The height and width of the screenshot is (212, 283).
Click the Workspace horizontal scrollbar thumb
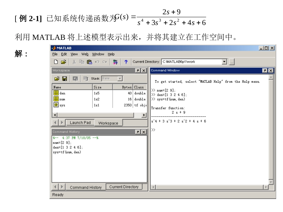[x=96, y=115]
